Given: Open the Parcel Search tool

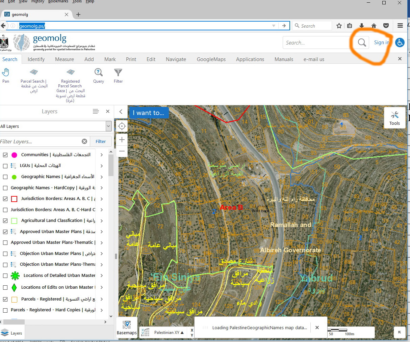Looking at the screenshot, I should (33, 81).
